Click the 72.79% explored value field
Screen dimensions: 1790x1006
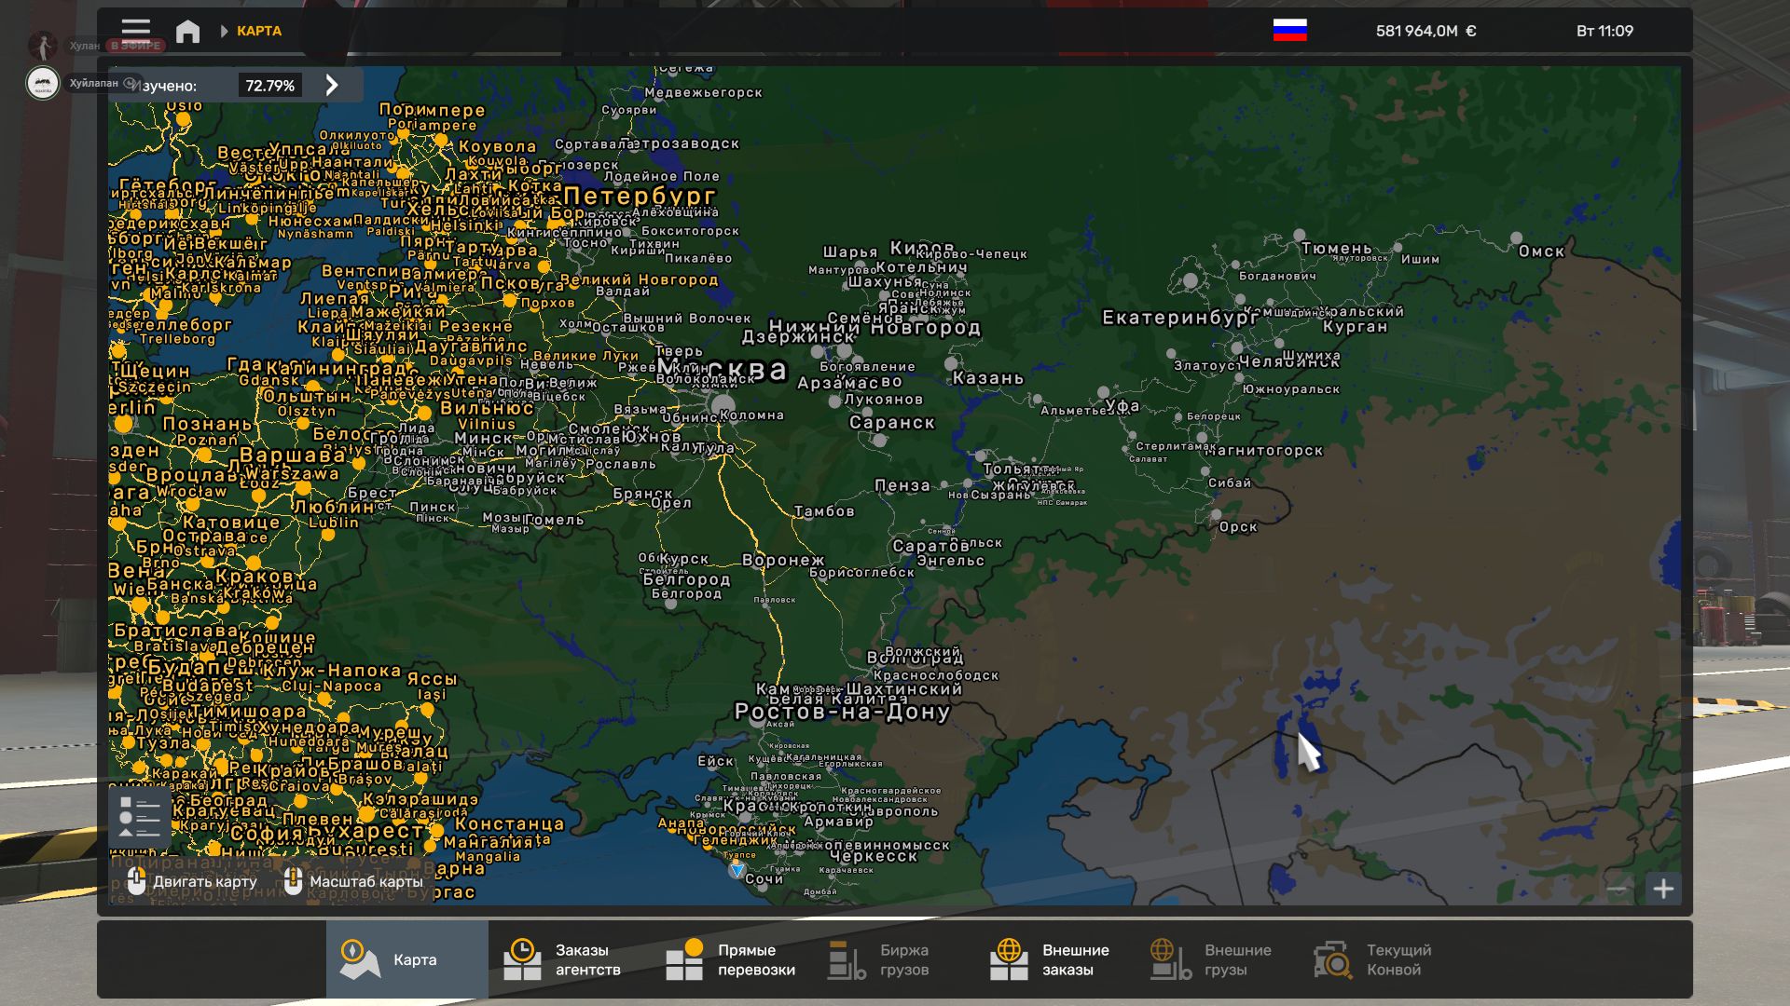[x=269, y=86]
